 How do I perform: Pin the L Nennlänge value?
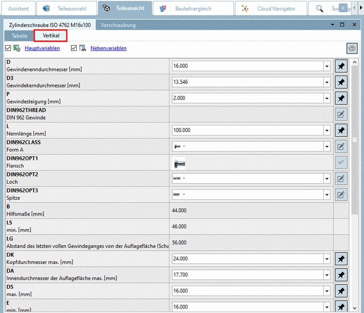[341, 130]
